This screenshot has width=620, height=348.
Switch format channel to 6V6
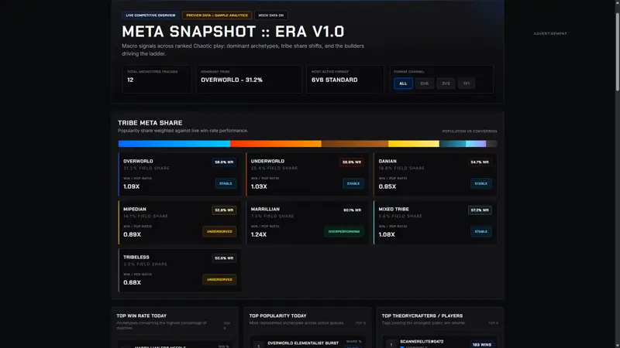(x=424, y=84)
